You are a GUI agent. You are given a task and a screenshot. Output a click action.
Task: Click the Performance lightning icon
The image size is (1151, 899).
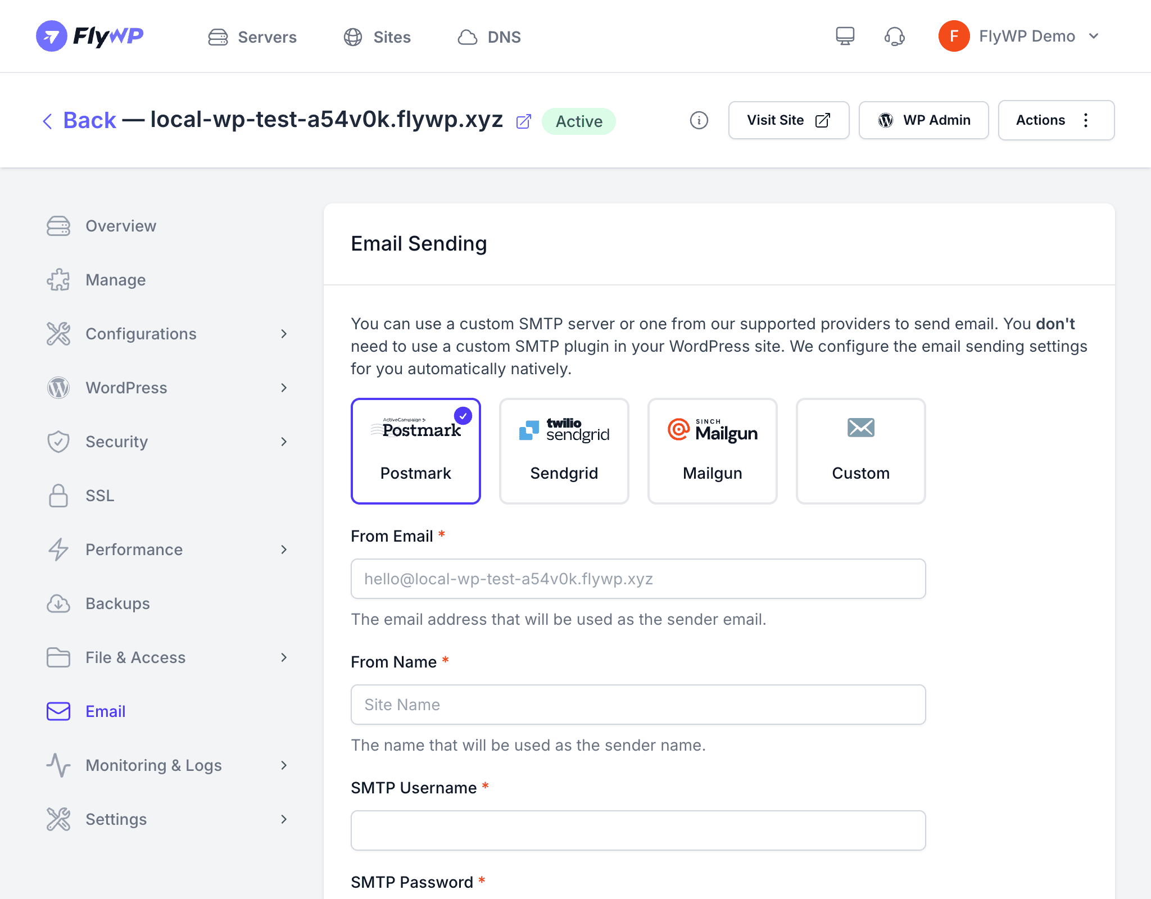[x=58, y=550]
